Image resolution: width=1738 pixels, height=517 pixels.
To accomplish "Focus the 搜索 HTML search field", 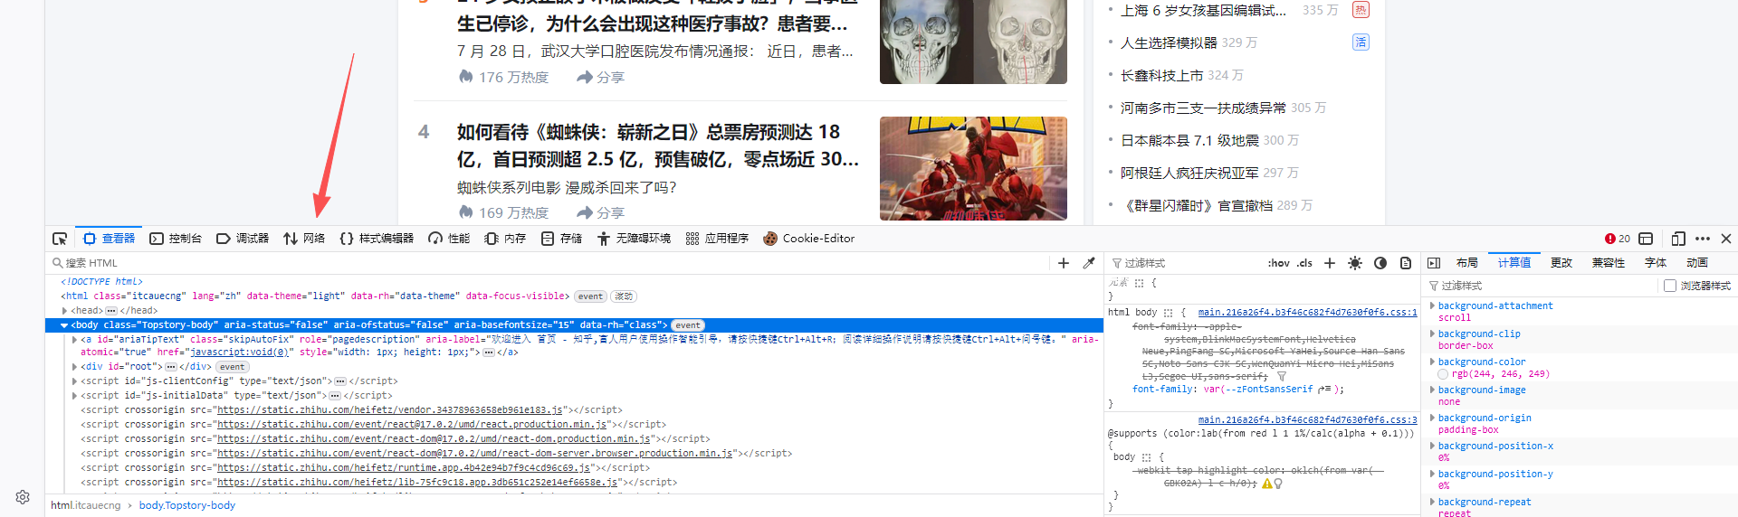I will click(548, 263).
